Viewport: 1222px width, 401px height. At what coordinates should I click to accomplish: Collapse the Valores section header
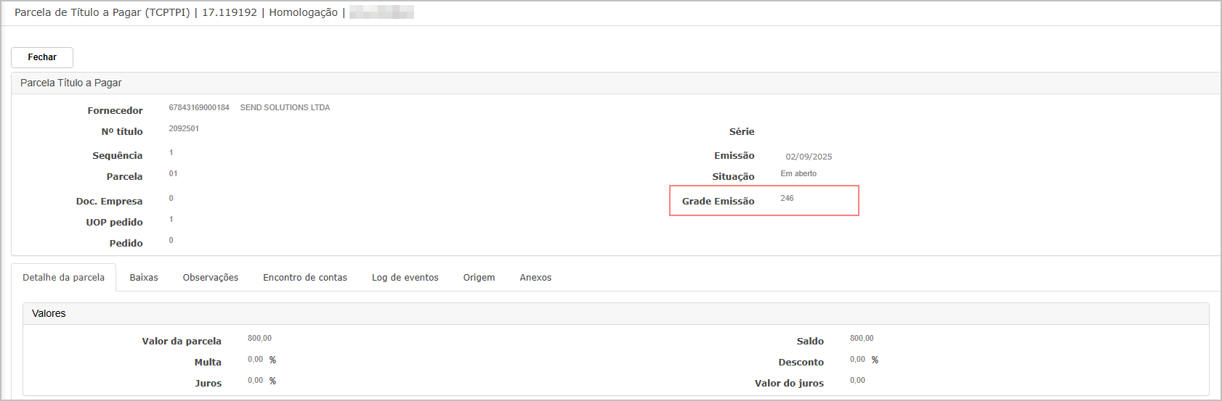49,314
